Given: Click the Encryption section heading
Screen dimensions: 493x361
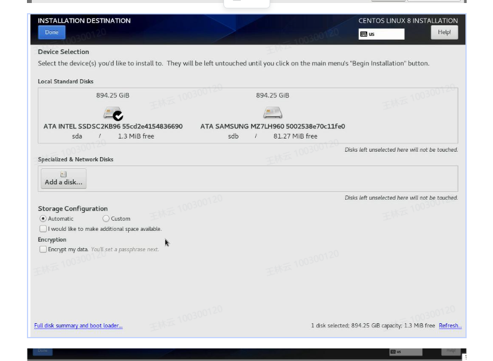Looking at the screenshot, I should 52,239.
